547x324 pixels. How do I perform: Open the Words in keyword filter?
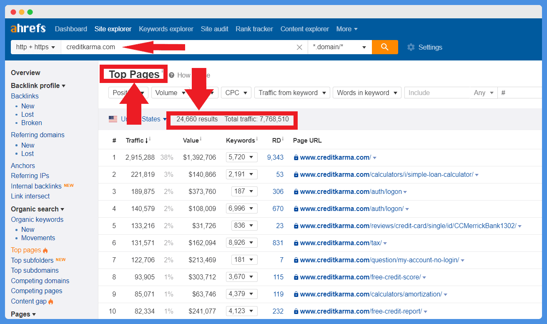[x=367, y=93]
